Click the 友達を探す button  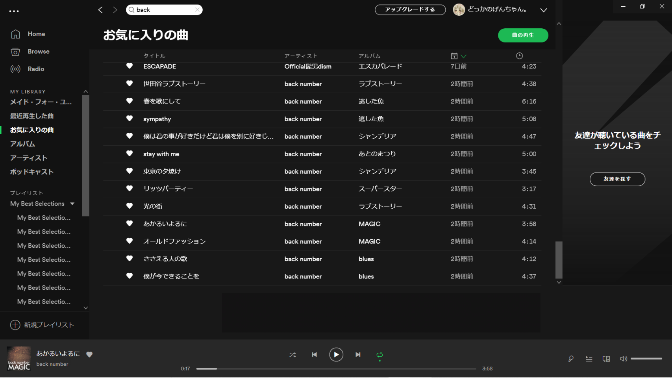pos(617,179)
